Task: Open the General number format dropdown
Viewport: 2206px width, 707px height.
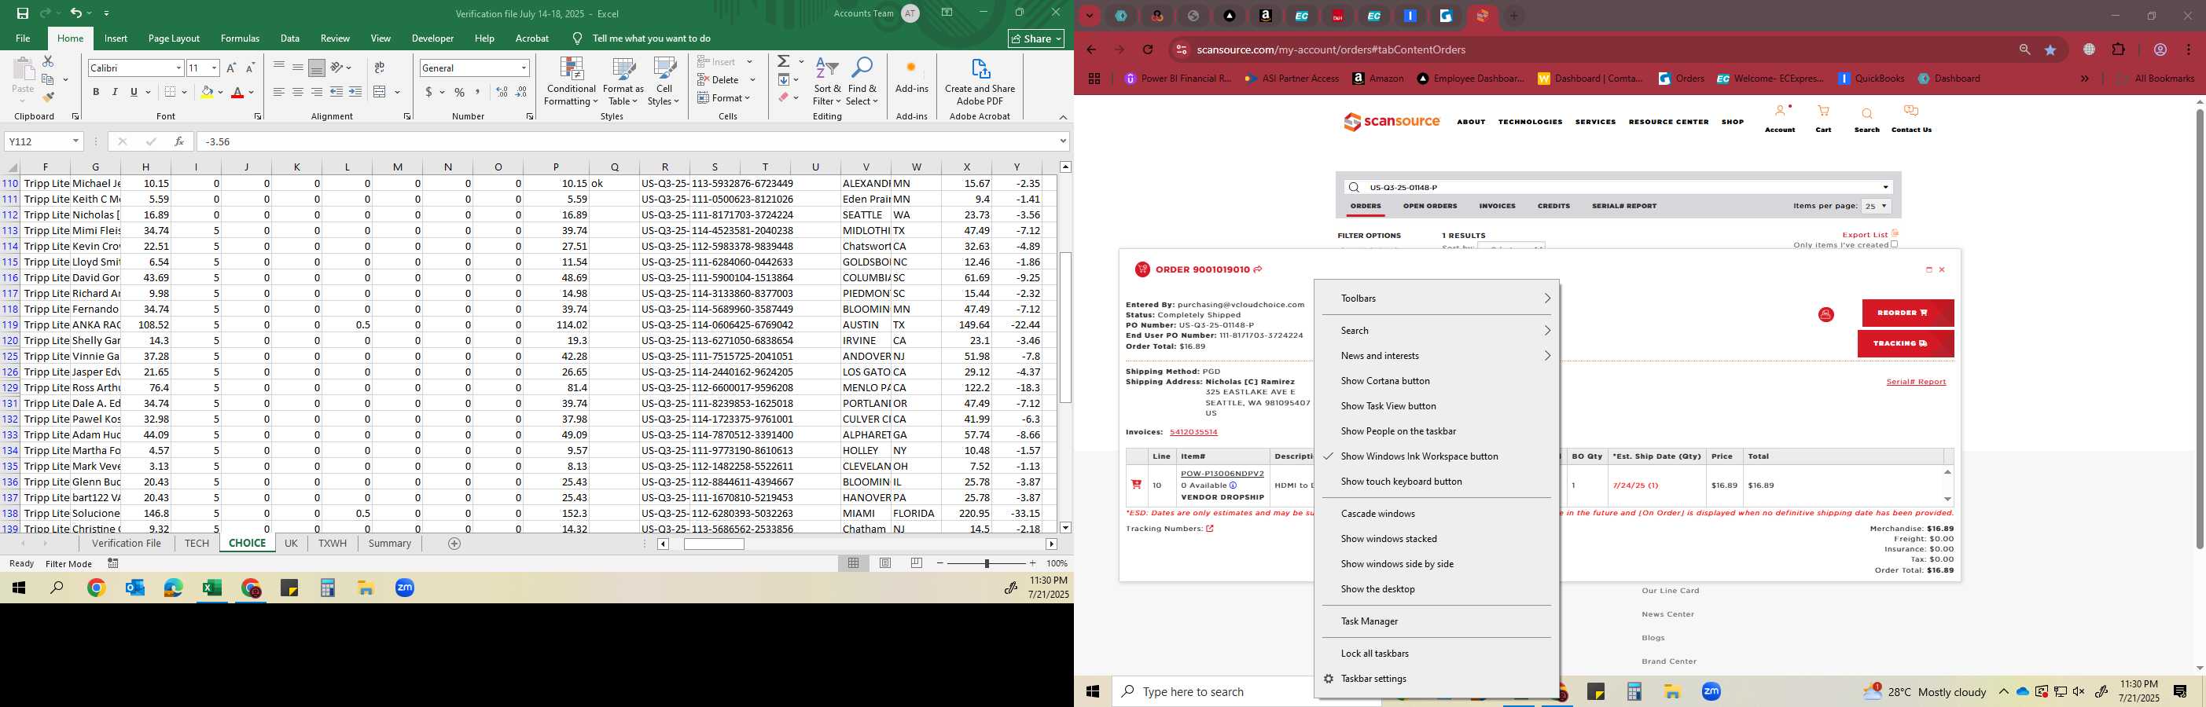Action: (524, 68)
